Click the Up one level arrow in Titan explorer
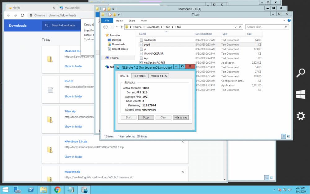 (122, 27)
